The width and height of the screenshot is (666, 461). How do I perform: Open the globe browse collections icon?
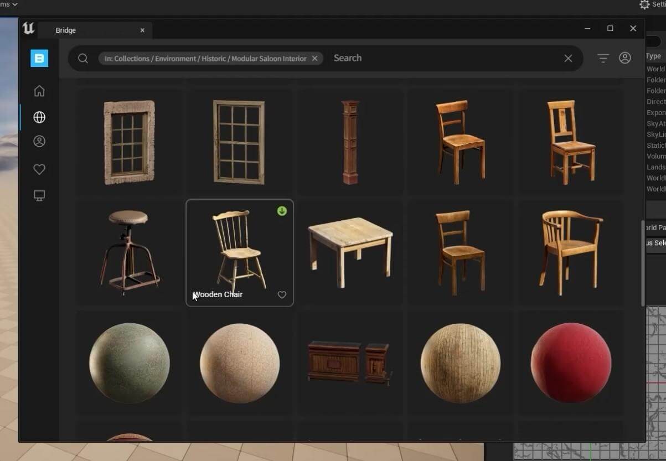(39, 117)
